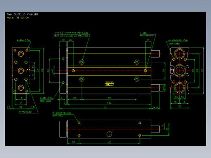
Task: Select the '11' vertical dimension
Action: (x=163, y=126)
